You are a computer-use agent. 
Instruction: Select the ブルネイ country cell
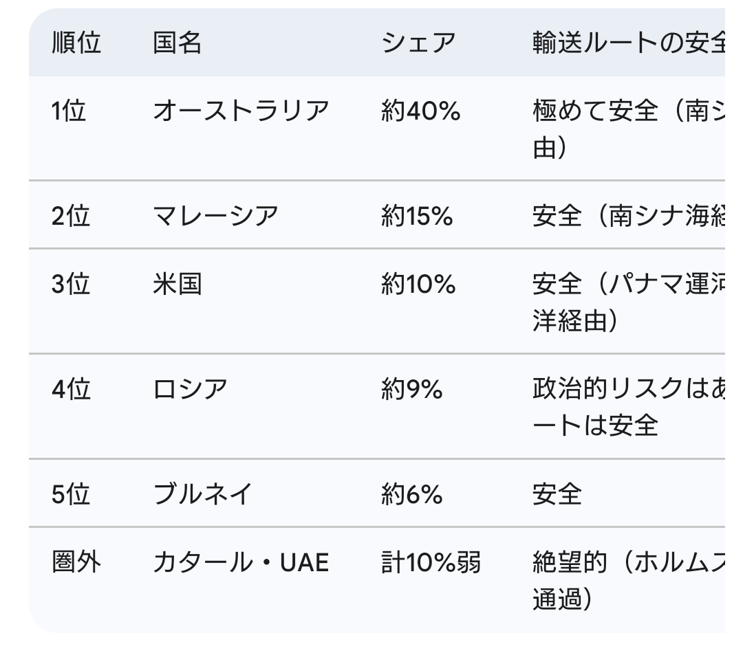pyautogui.click(x=202, y=494)
